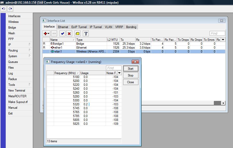Select the 5745 frequency row
Screen dimensions: 233x148
coord(84,108)
